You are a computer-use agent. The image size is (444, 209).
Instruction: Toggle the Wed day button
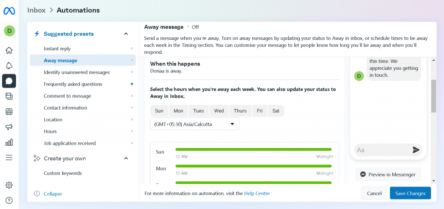tap(219, 111)
